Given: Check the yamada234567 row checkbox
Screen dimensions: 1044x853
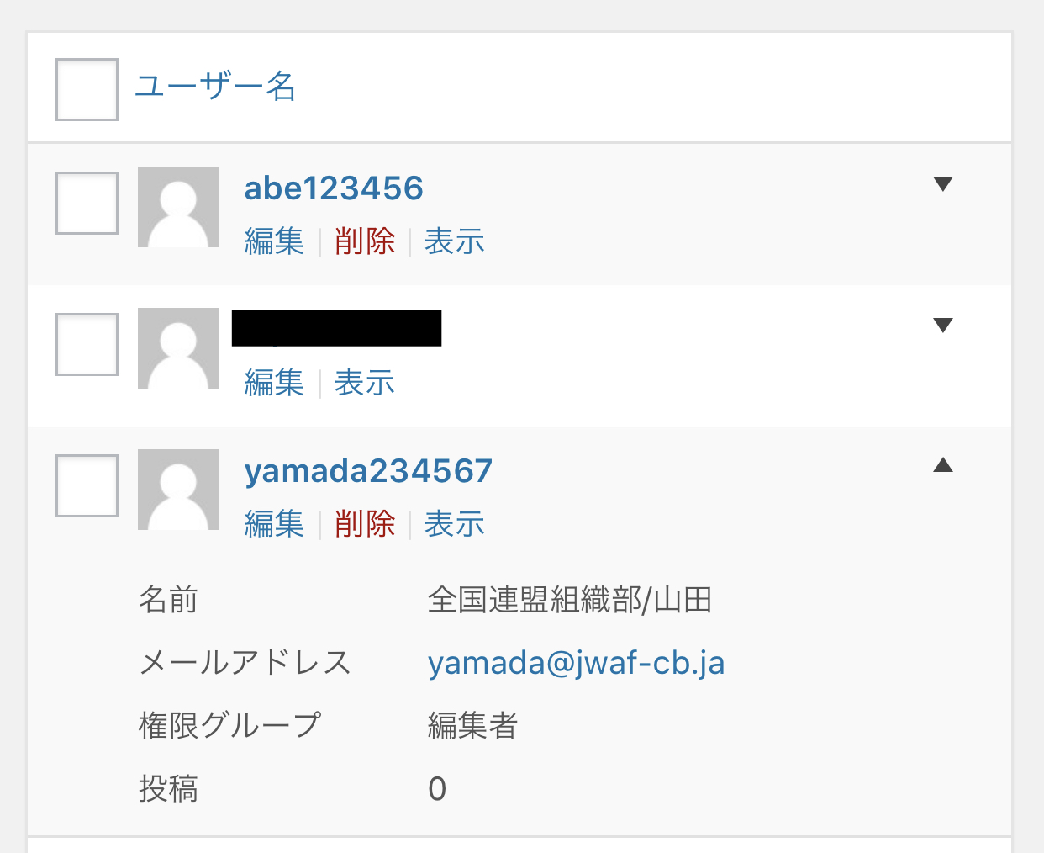Looking at the screenshot, I should pyautogui.click(x=87, y=485).
